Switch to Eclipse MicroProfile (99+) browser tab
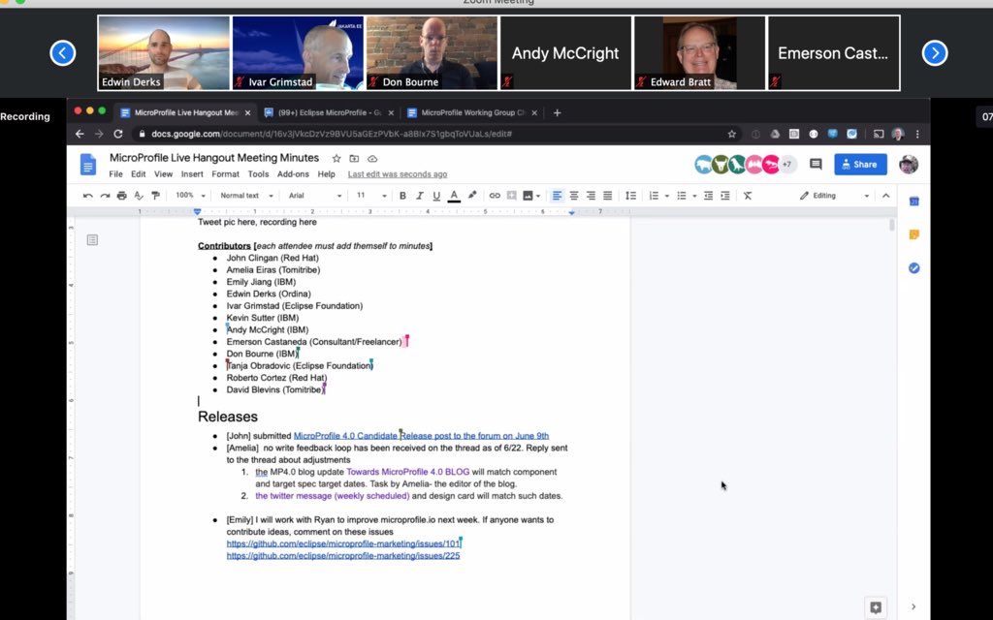Image resolution: width=993 pixels, height=620 pixels. pos(329,112)
